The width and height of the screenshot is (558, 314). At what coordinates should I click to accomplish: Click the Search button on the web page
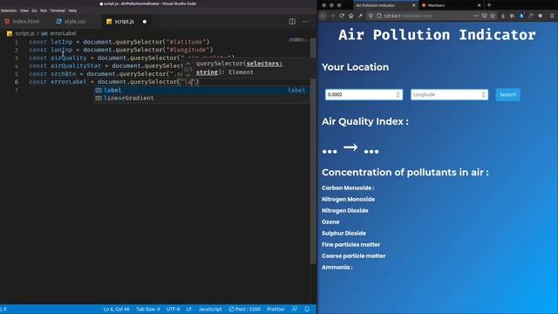click(x=507, y=95)
